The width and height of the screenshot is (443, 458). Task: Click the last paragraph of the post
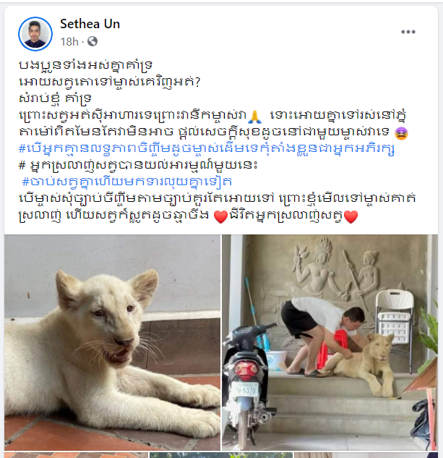[x=217, y=208]
